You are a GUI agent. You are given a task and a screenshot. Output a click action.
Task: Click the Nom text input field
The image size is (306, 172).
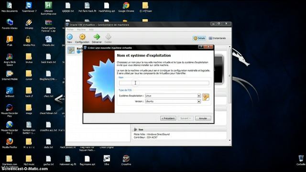tap(164, 83)
